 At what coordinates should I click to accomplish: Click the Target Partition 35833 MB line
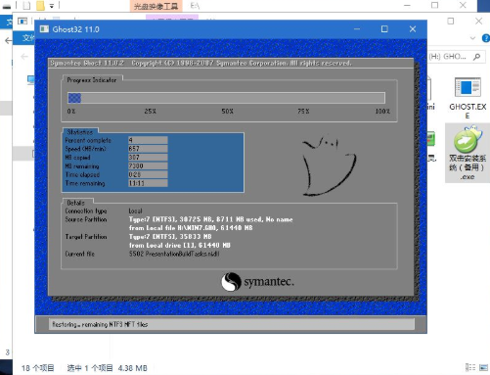pos(170,237)
